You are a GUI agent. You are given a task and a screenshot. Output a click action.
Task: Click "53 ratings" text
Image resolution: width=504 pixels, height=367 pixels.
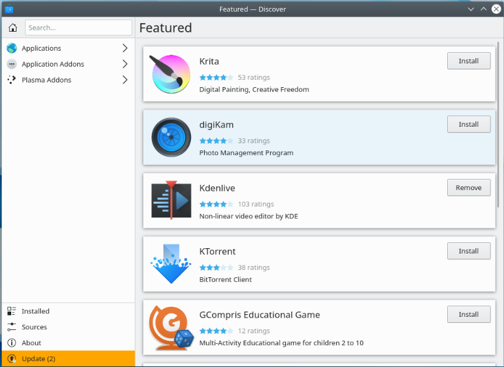point(254,77)
